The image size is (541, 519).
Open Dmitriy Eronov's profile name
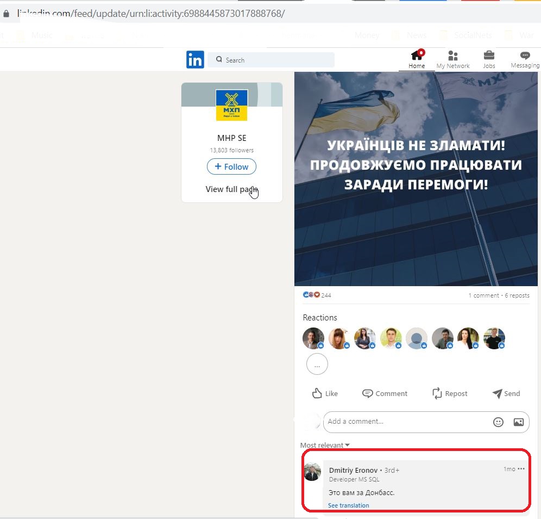pyautogui.click(x=353, y=470)
